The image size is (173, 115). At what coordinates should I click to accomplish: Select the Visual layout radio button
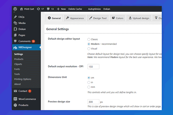(89, 49)
